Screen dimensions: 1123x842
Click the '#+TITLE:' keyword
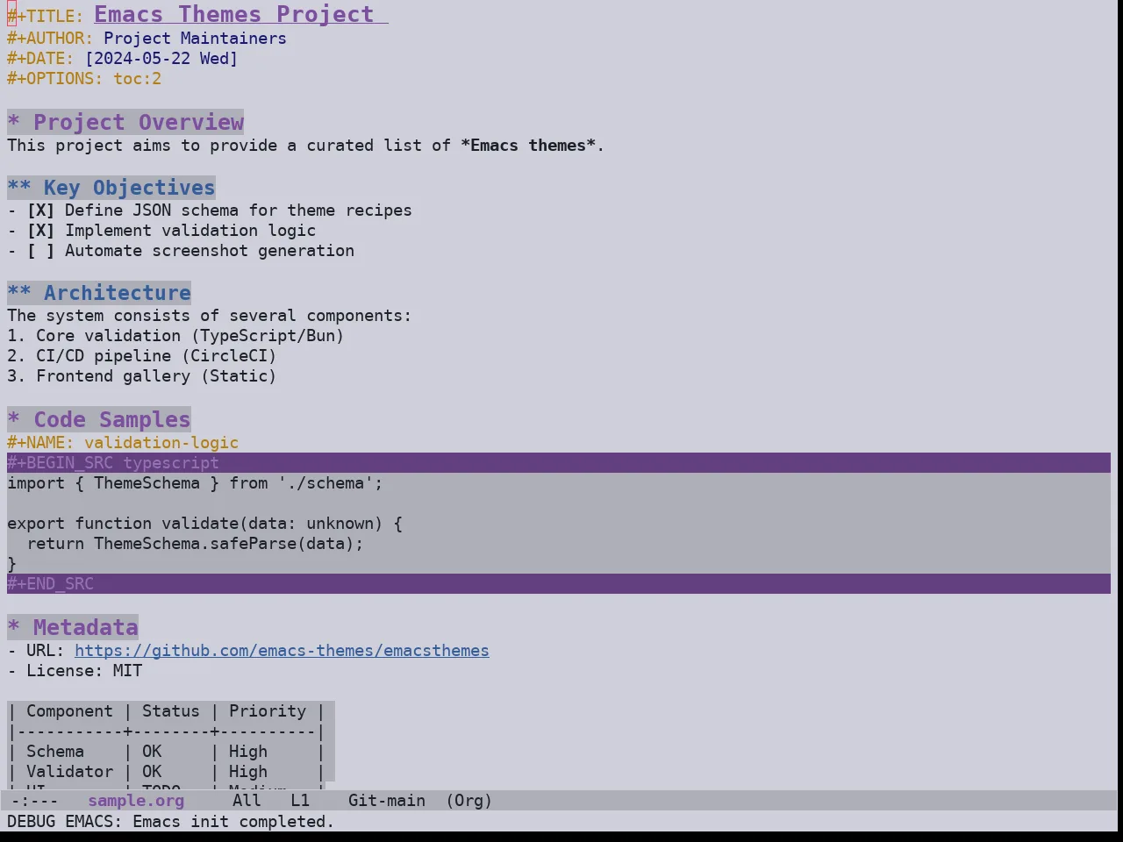click(46, 16)
